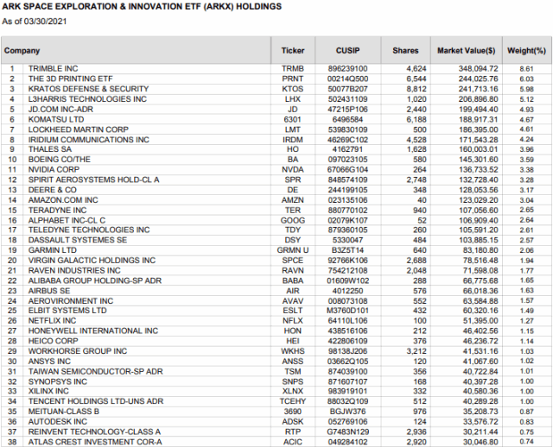553x447 pixels.
Task: Click the 8,812 shares value
Action: pyautogui.click(x=416, y=89)
